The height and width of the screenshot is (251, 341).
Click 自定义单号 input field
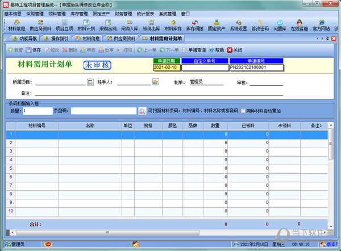[x=205, y=68]
